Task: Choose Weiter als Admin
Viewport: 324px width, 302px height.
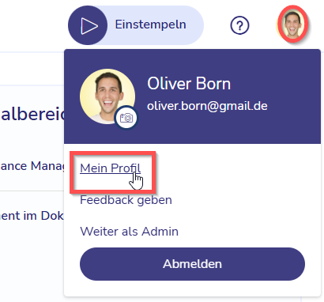Action: point(129,232)
